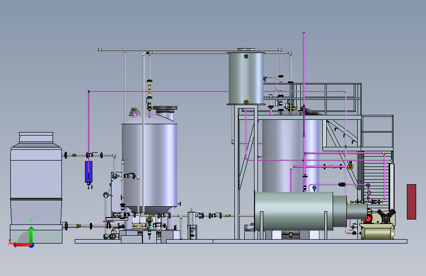
Task: Select the yellow valve handwheel on the magenta line
Action: pos(350,166)
